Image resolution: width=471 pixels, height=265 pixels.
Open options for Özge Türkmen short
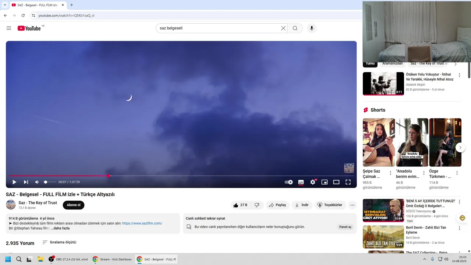pyautogui.click(x=457, y=173)
